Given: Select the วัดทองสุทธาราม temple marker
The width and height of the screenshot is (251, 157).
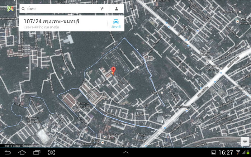Looking at the screenshot, I should pos(240,12).
